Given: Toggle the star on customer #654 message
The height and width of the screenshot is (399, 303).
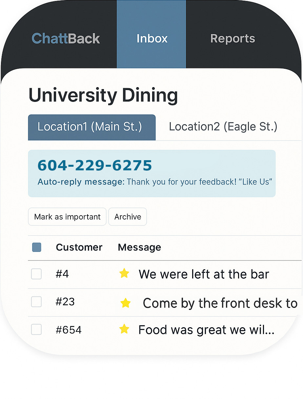Looking at the screenshot, I should [x=124, y=329].
